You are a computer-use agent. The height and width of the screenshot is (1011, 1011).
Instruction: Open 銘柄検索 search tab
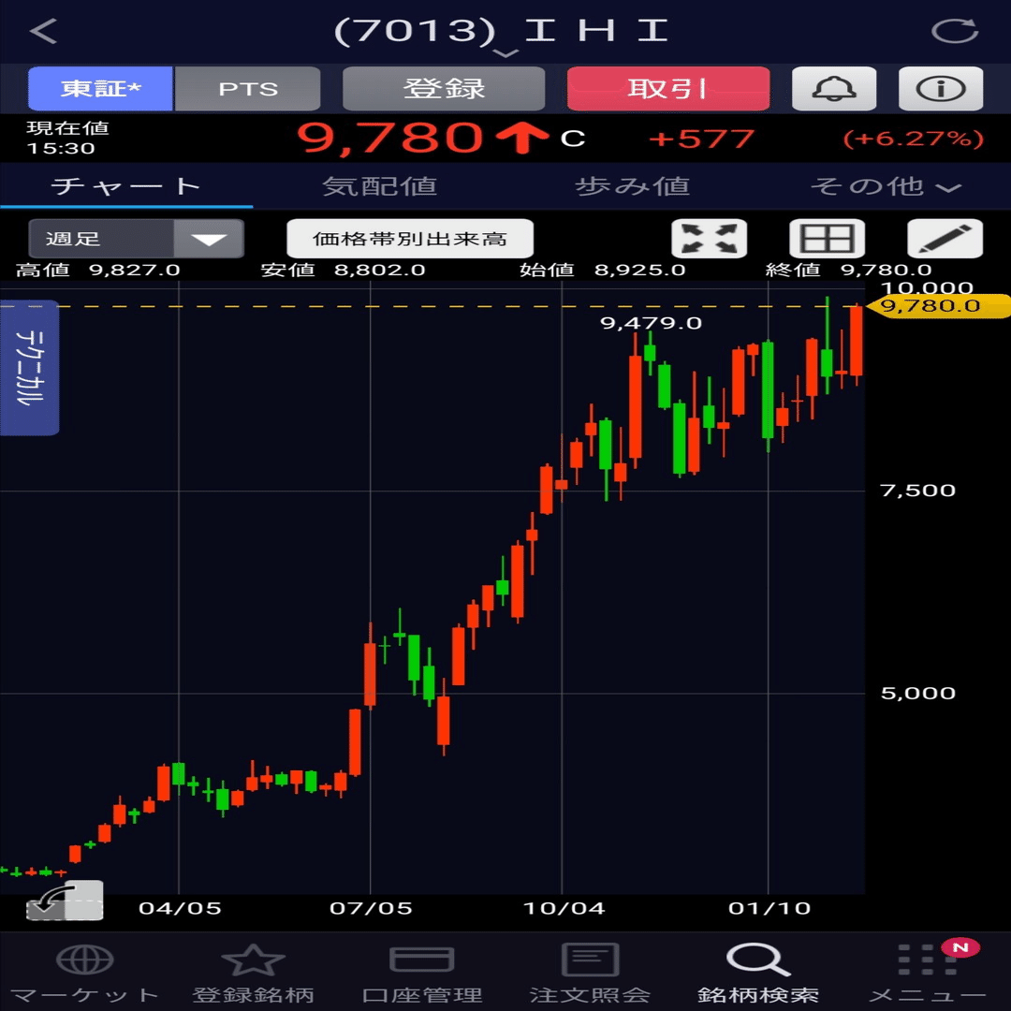click(758, 974)
